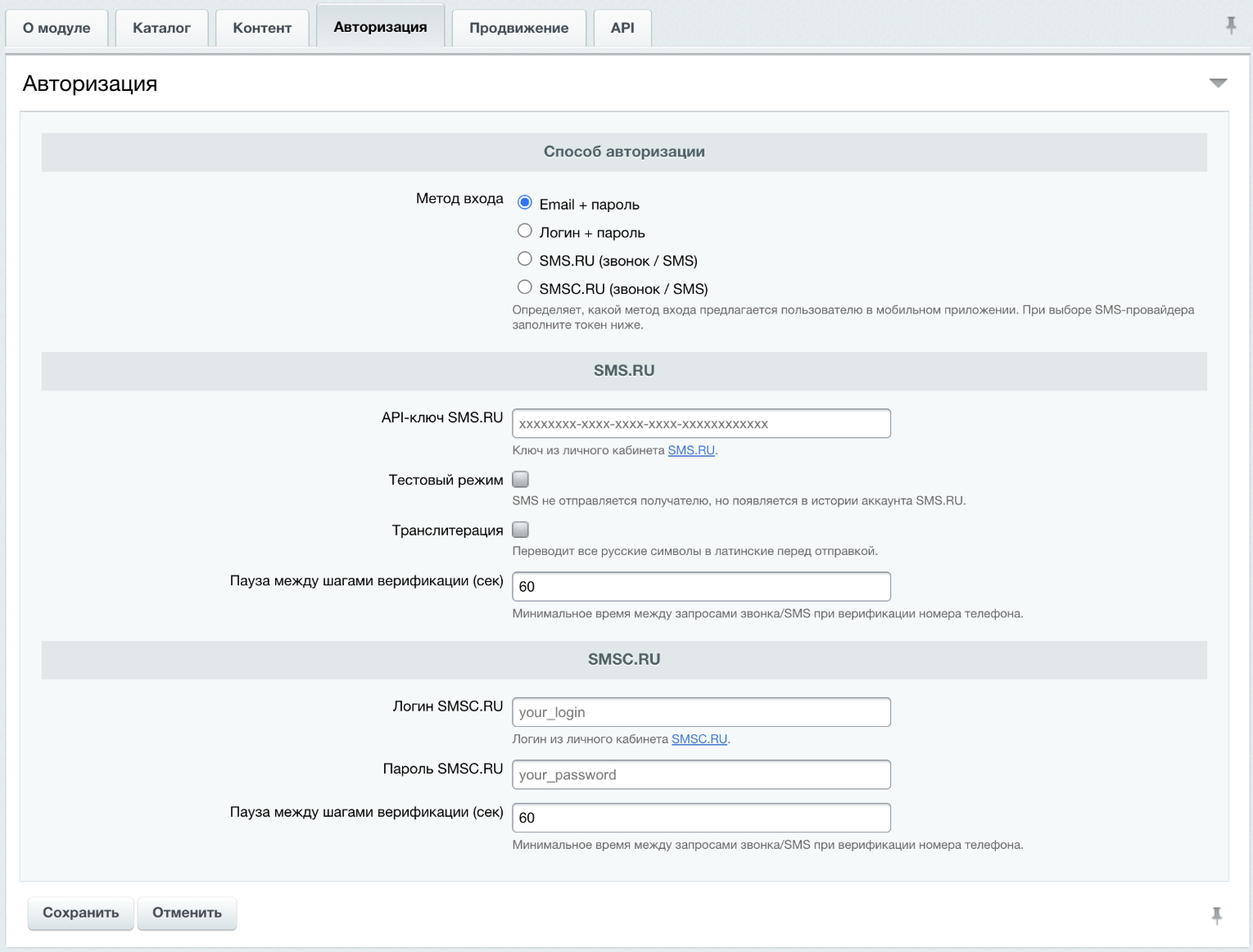Image resolution: width=1253 pixels, height=952 pixels.
Task: Click the pin icon at top right
Action: 1230,25
